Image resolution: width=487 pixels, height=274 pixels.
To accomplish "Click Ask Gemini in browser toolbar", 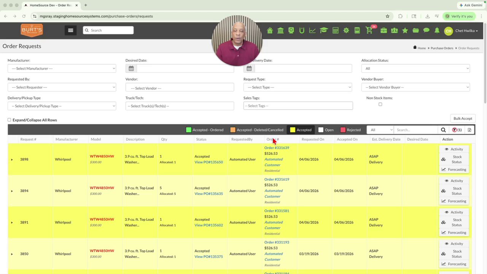I will pos(471,5).
